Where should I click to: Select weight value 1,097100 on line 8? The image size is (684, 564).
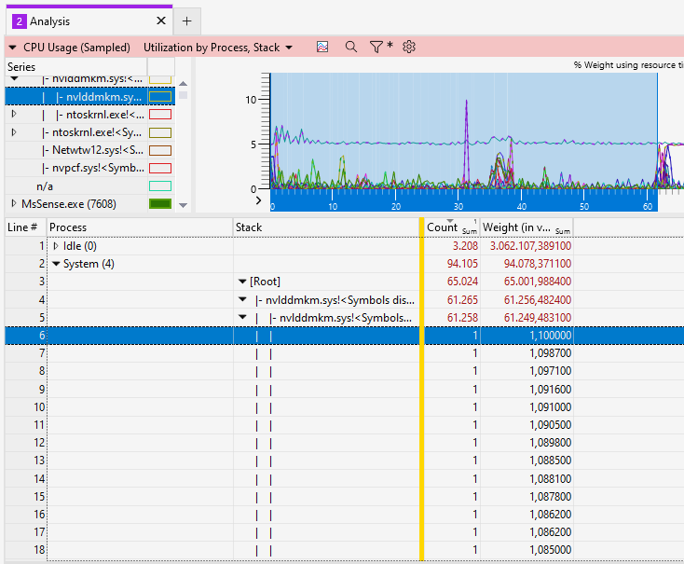(550, 371)
